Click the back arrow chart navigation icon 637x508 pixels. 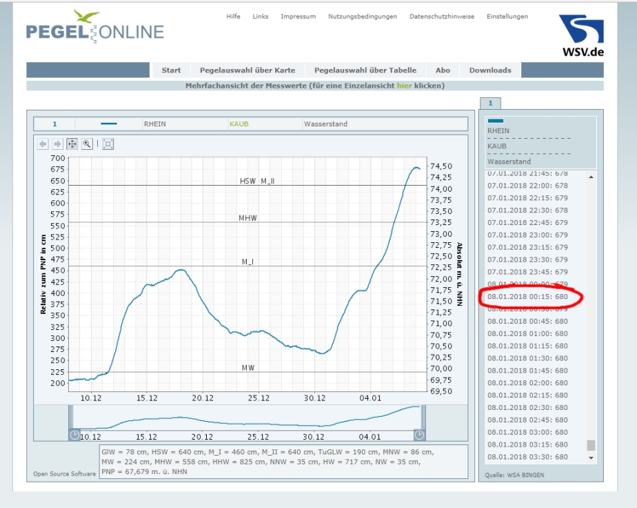43,144
